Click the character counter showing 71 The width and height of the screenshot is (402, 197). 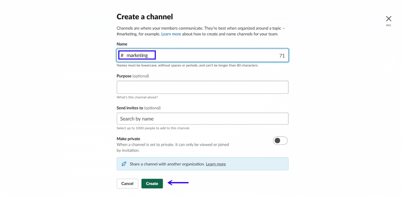tap(282, 55)
